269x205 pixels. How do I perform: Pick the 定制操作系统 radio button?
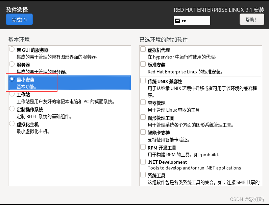[12, 109]
